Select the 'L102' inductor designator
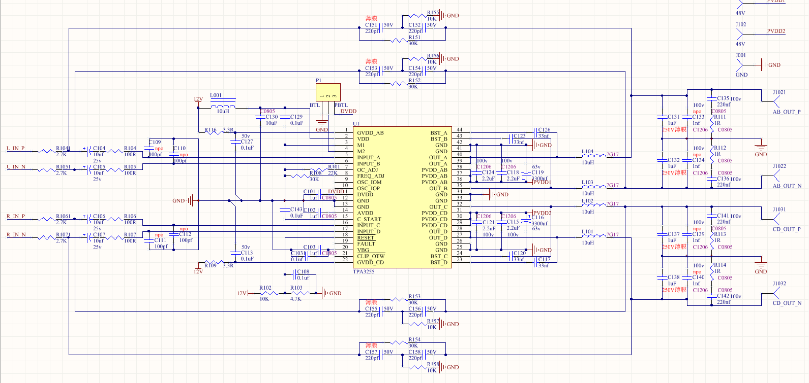809x383 pixels. pos(587,201)
